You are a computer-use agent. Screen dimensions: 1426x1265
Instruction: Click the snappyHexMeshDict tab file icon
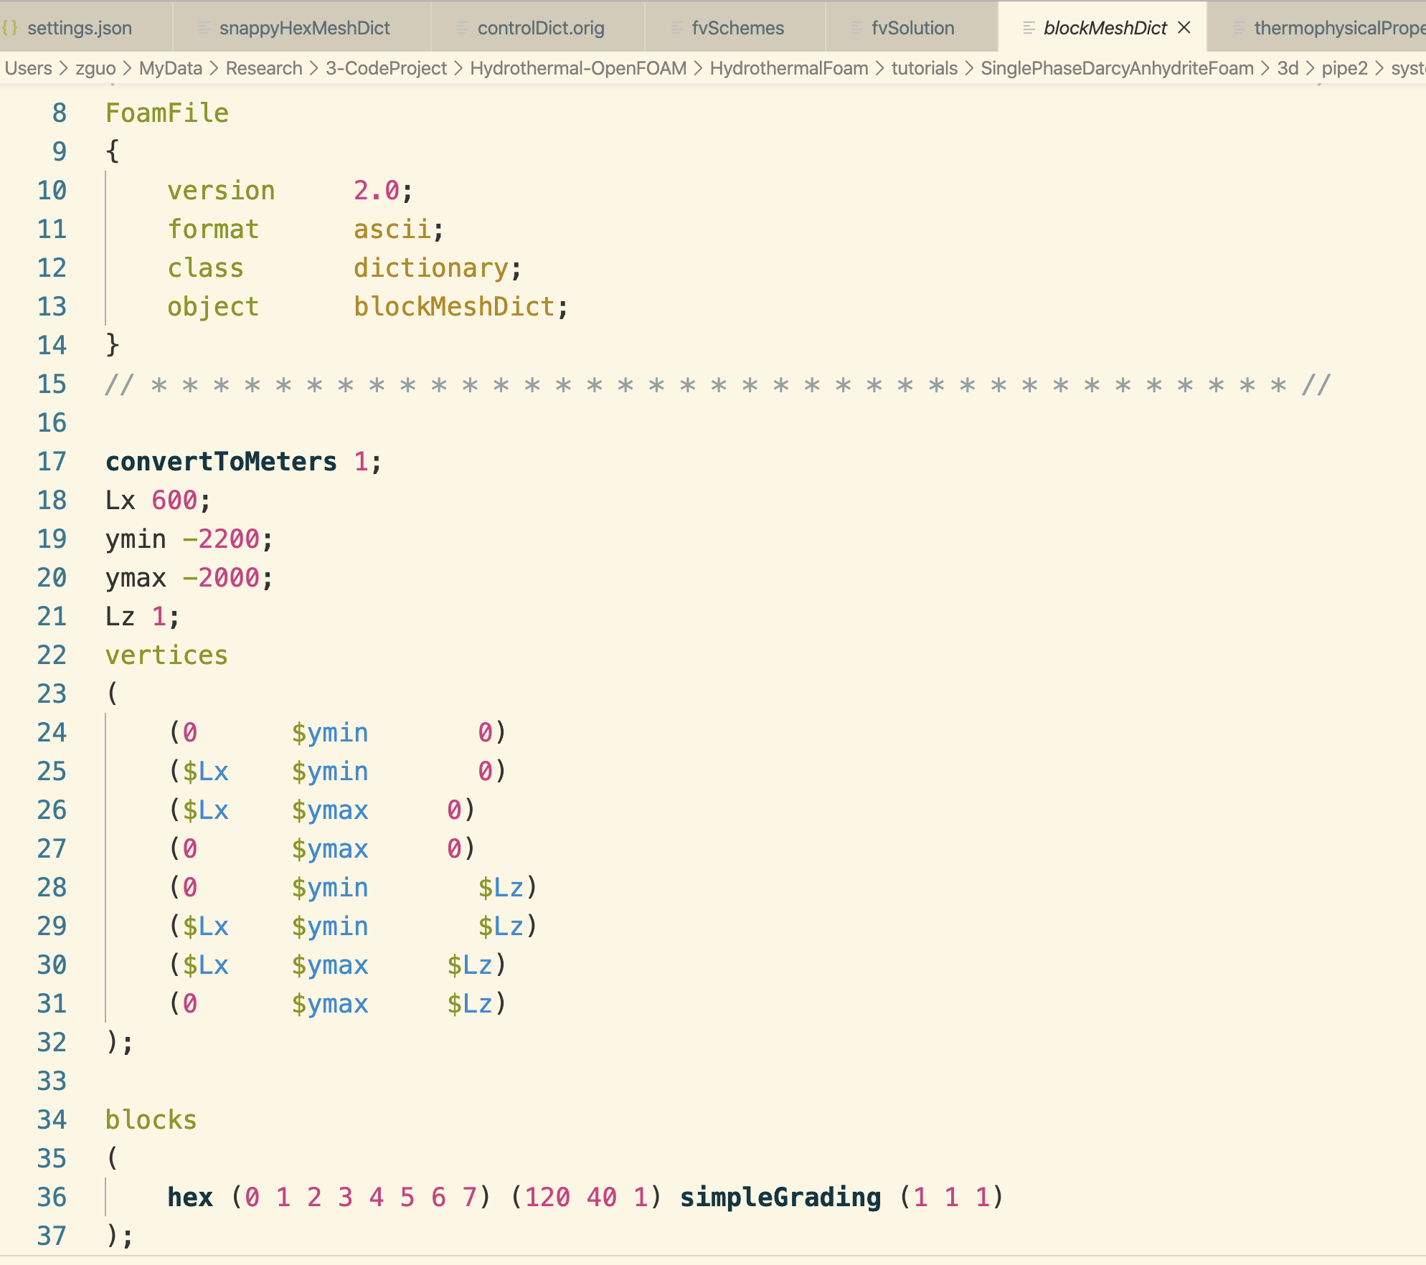coord(204,28)
